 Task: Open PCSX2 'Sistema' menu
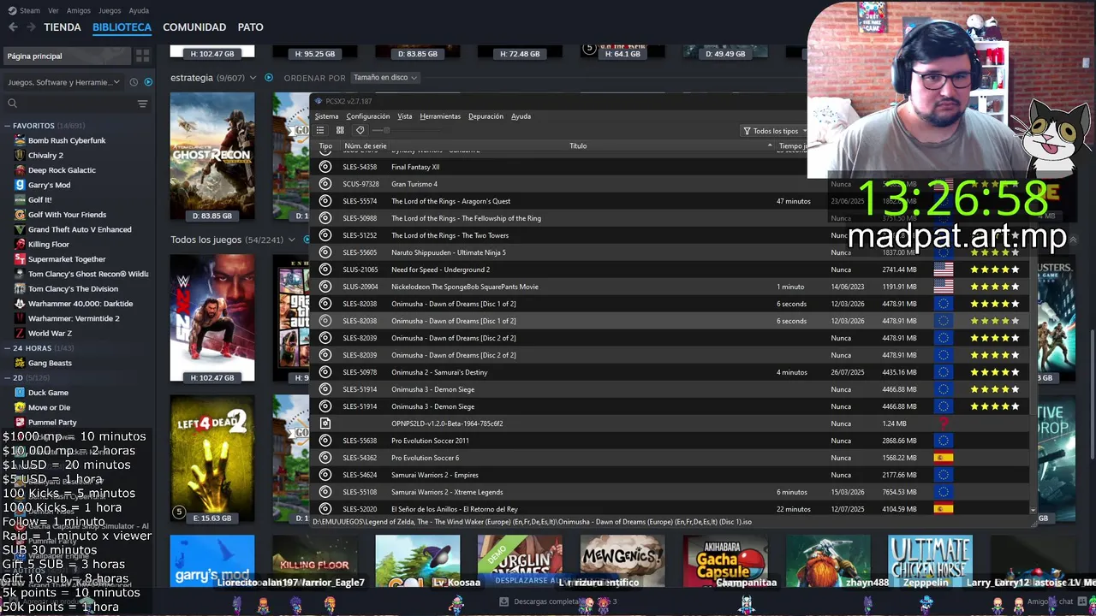click(326, 116)
